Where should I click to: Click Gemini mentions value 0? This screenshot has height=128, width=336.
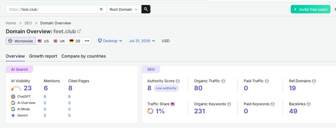(x=45, y=115)
